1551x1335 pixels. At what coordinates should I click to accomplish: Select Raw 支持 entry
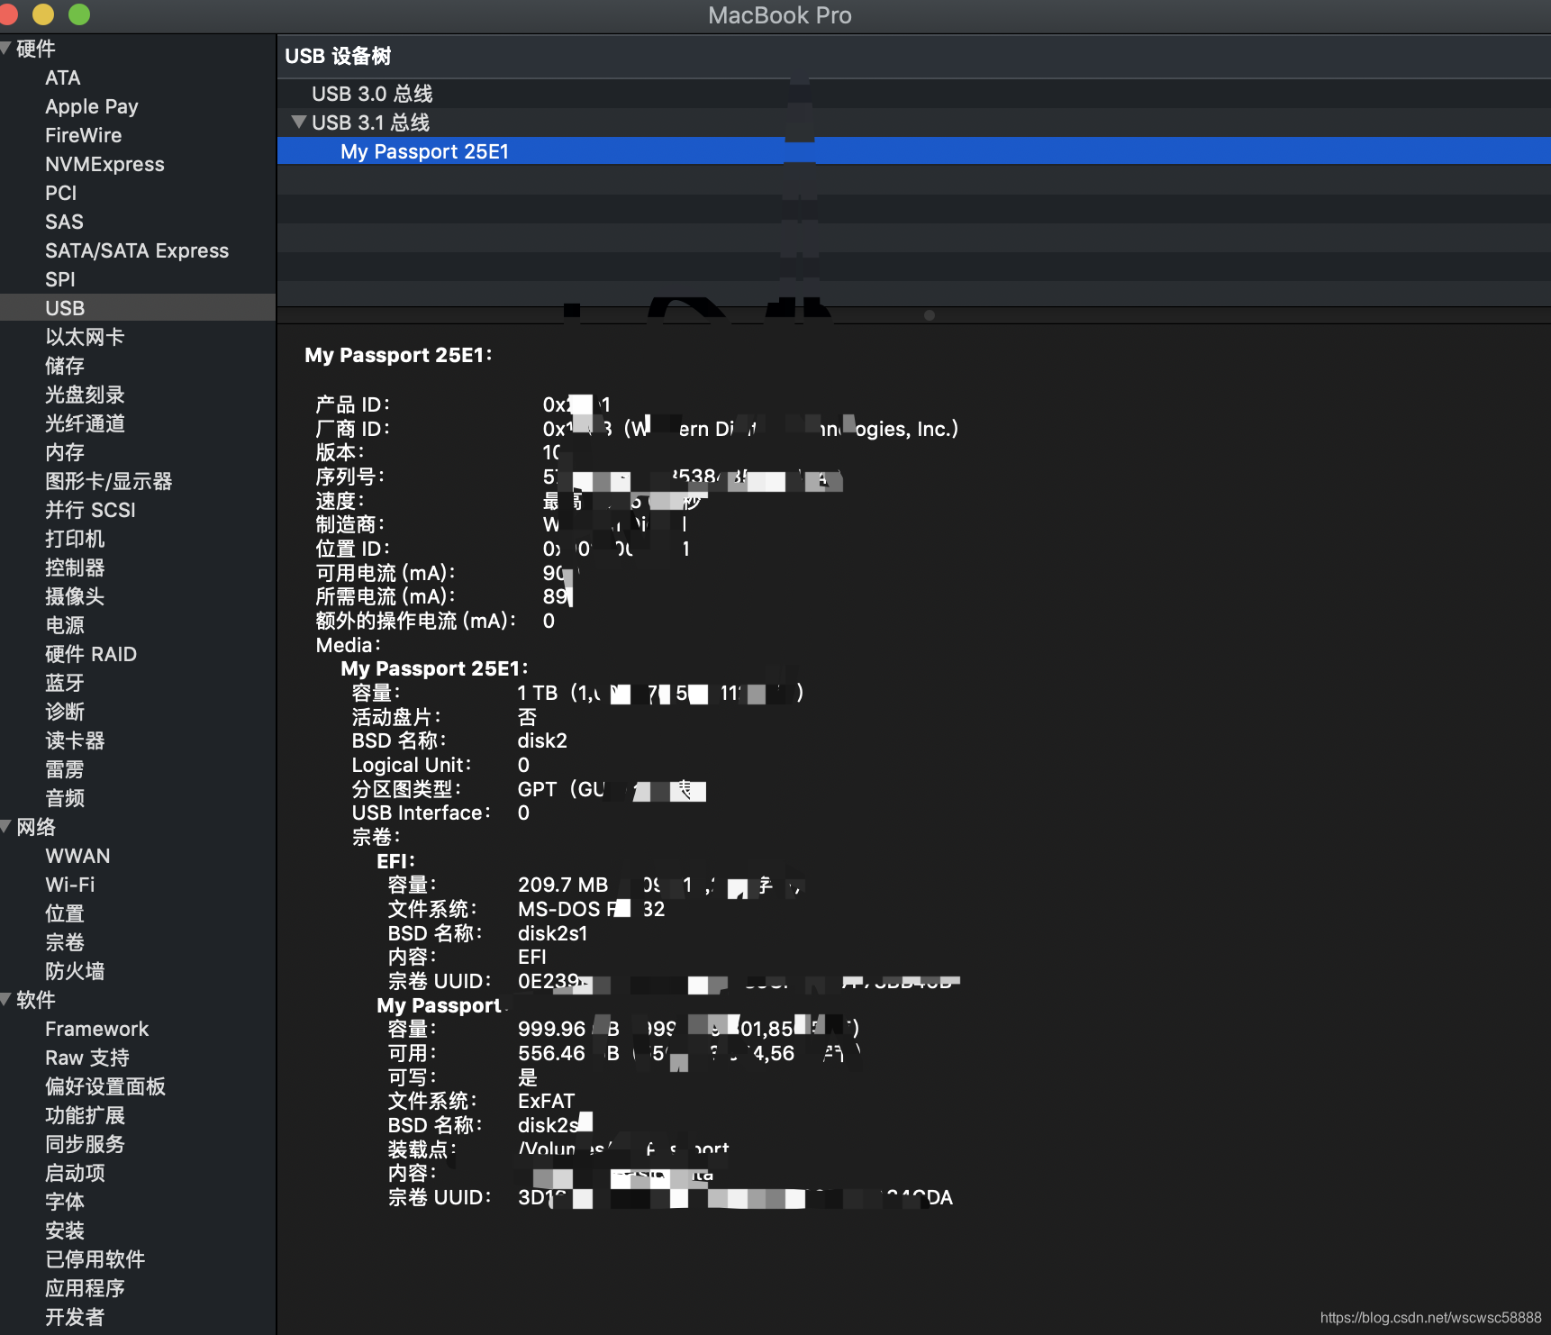click(87, 1058)
